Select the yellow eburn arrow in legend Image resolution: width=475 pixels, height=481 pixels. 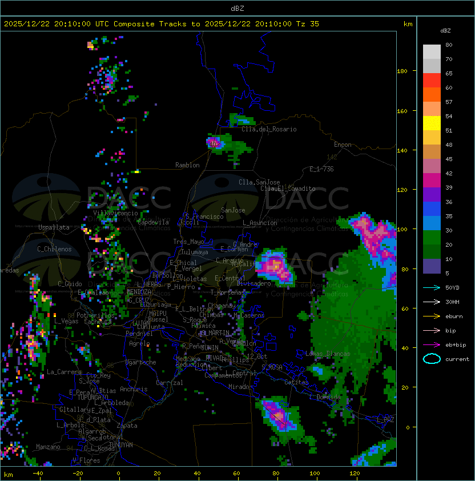pyautogui.click(x=432, y=316)
